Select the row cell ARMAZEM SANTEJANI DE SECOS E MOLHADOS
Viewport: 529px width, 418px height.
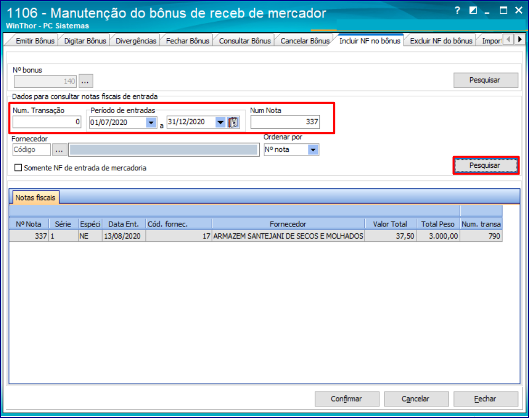tap(288, 236)
